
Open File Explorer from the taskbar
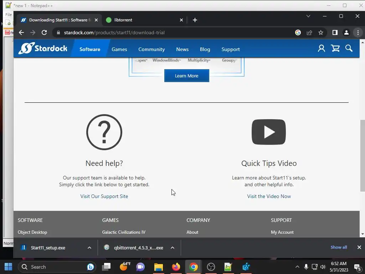pos(159,267)
